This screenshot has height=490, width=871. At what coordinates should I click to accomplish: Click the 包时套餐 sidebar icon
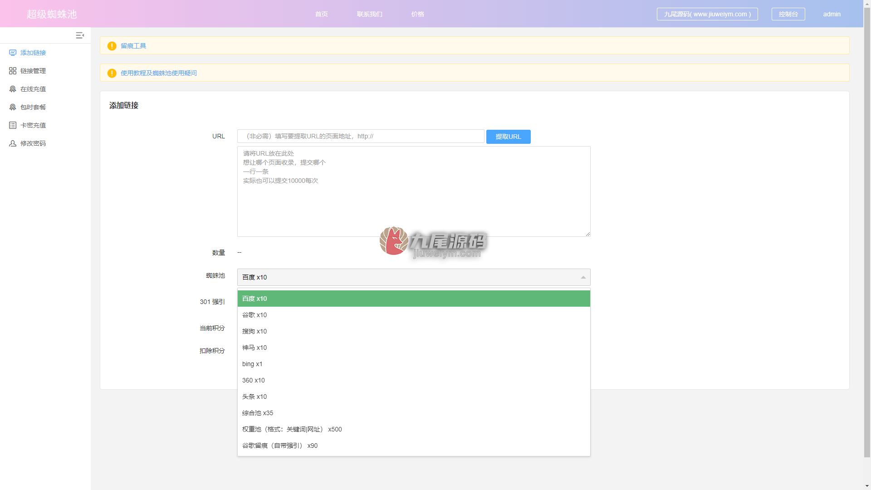tap(13, 107)
